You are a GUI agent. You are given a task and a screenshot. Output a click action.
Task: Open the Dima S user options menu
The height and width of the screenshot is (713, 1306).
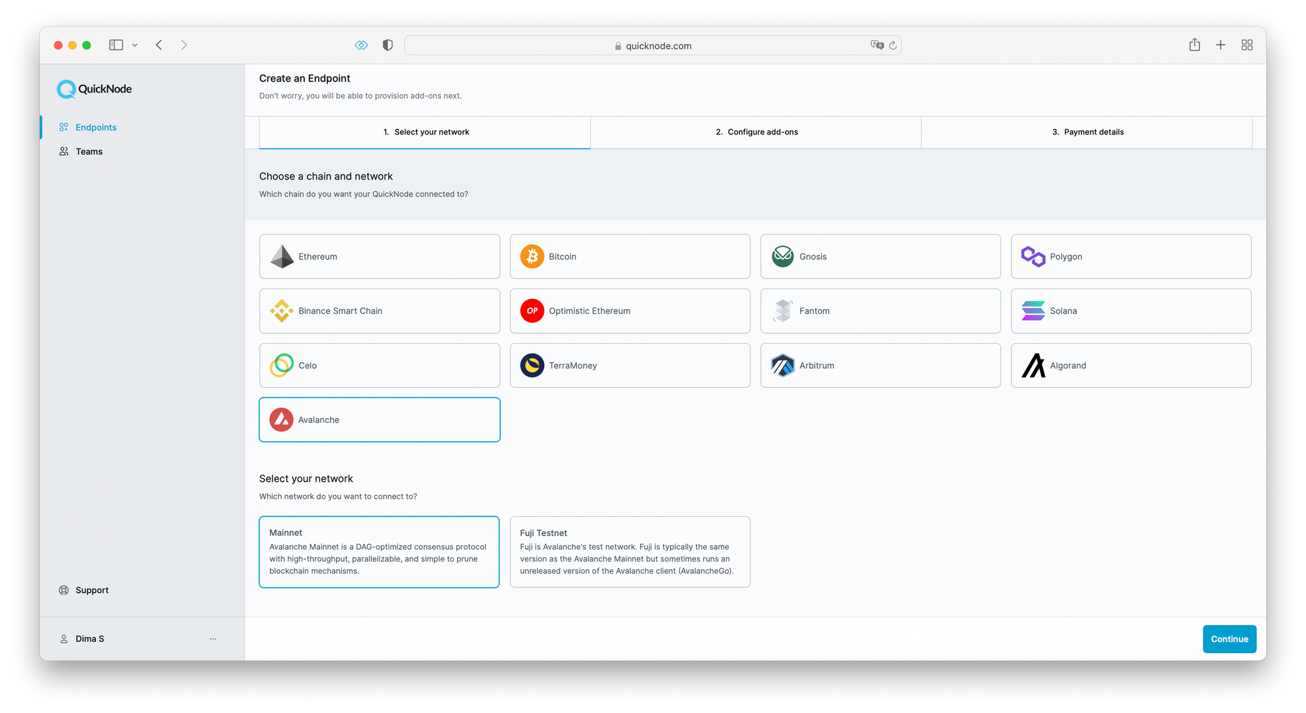(x=213, y=639)
